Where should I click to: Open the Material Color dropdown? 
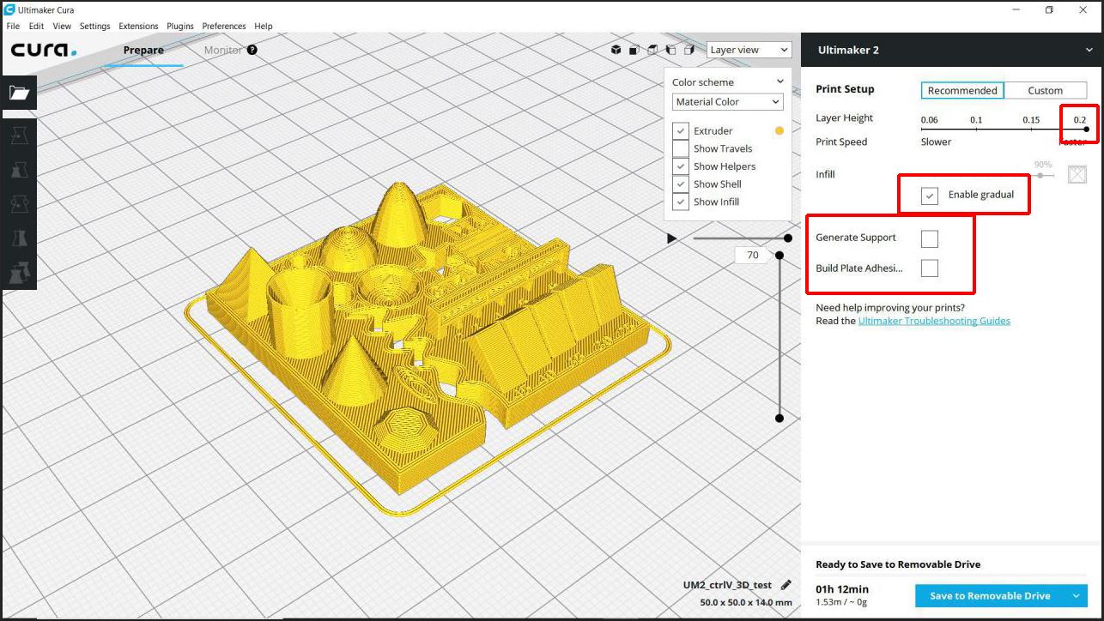(728, 102)
